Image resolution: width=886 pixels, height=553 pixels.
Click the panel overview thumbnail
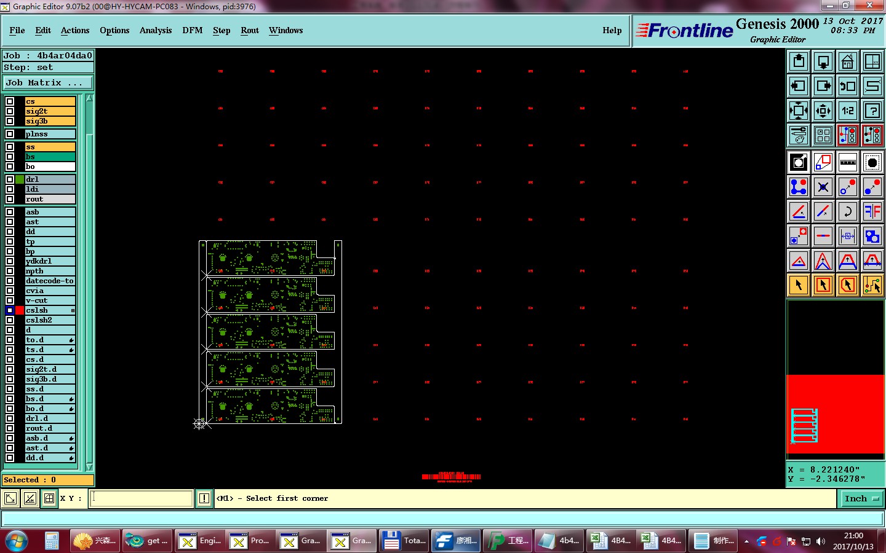836,380
